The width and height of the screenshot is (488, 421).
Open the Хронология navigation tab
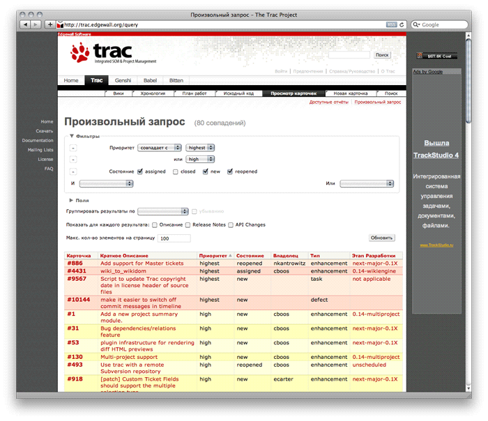153,93
